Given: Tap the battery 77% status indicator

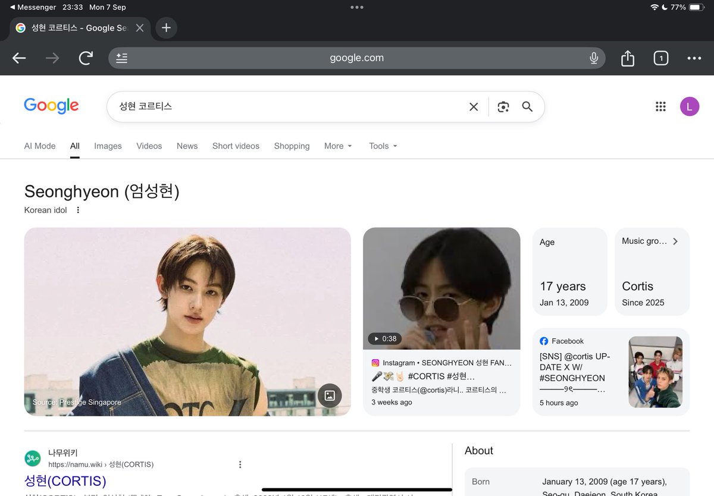Looking at the screenshot, I should (686, 7).
